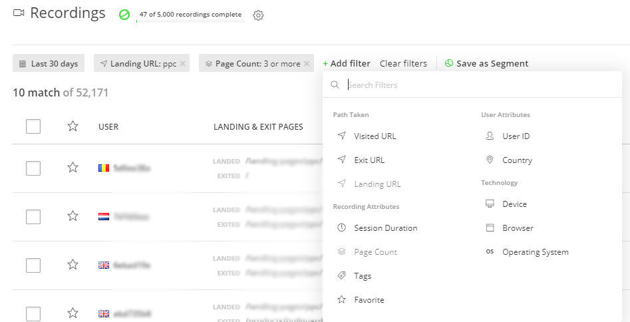Click the arrow icon beside Visited URL
This screenshot has height=322, width=630.
point(341,136)
